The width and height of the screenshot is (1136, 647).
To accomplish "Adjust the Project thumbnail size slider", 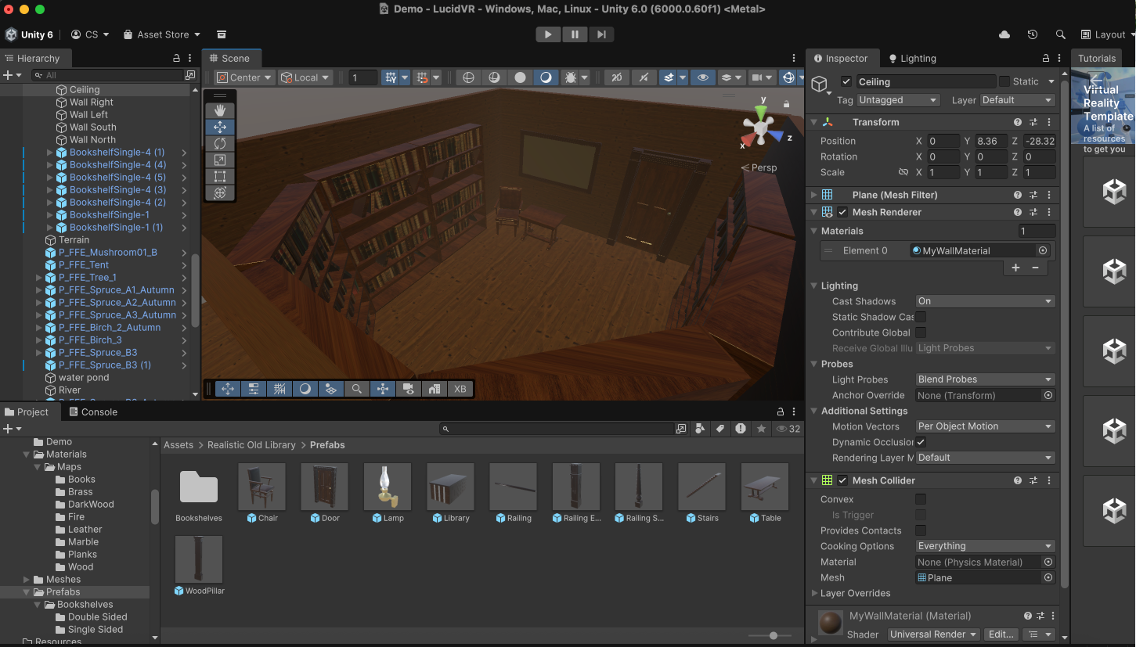I will tap(774, 636).
